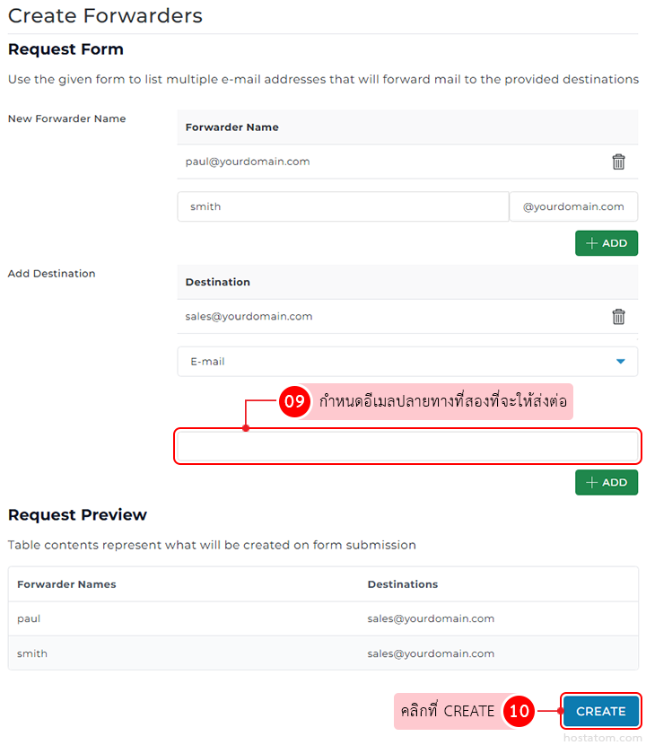Viewport: 646px width, 745px height.
Task: Click the empty destination email input
Action: (x=407, y=446)
